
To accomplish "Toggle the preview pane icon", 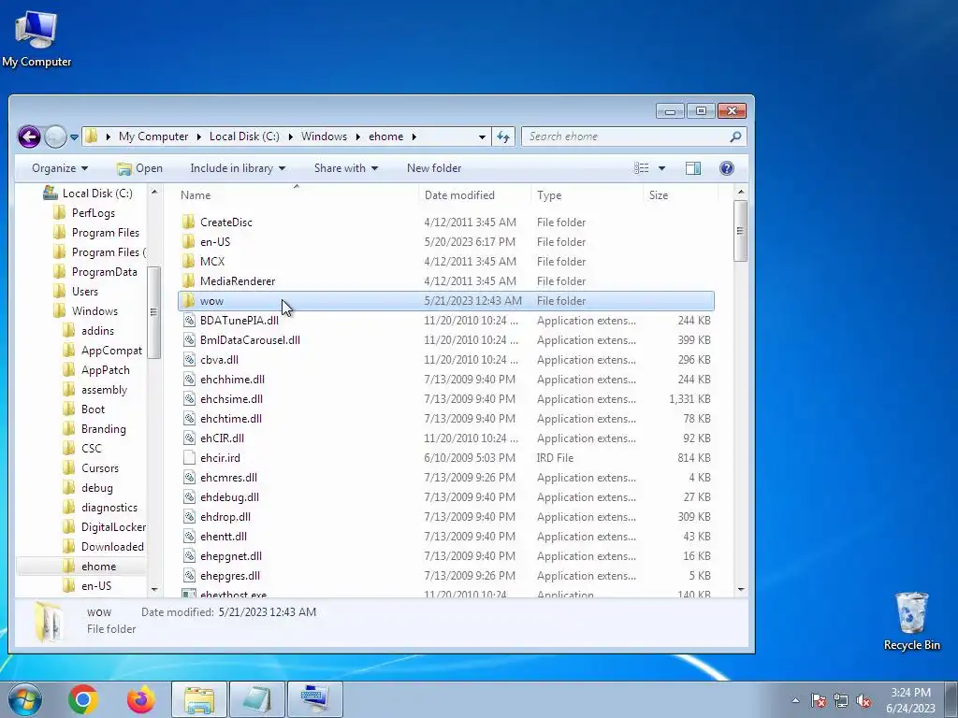I will (x=693, y=168).
